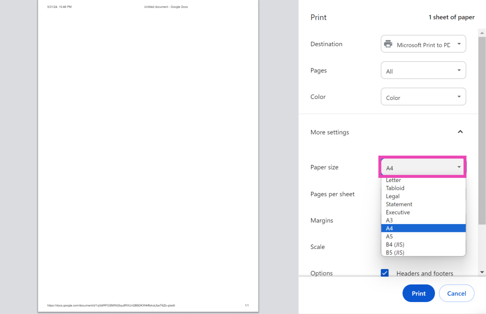The image size is (486, 314).
Task: Choose Executive paper size
Action: (397, 212)
